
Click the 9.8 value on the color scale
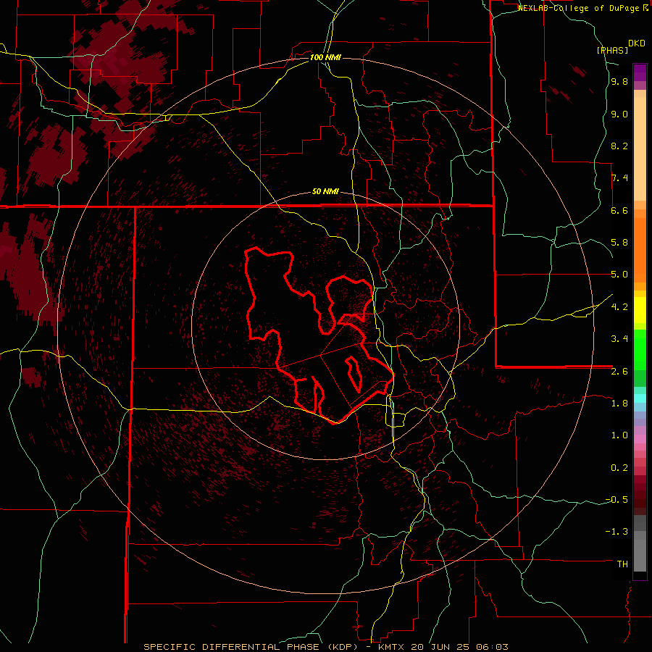(x=619, y=82)
